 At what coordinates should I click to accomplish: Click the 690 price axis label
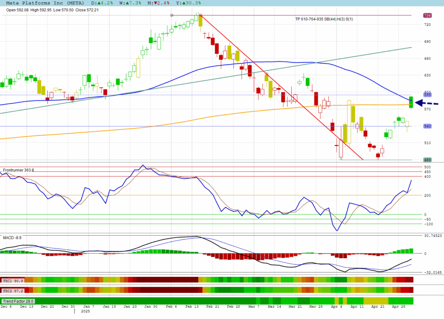[427, 42]
